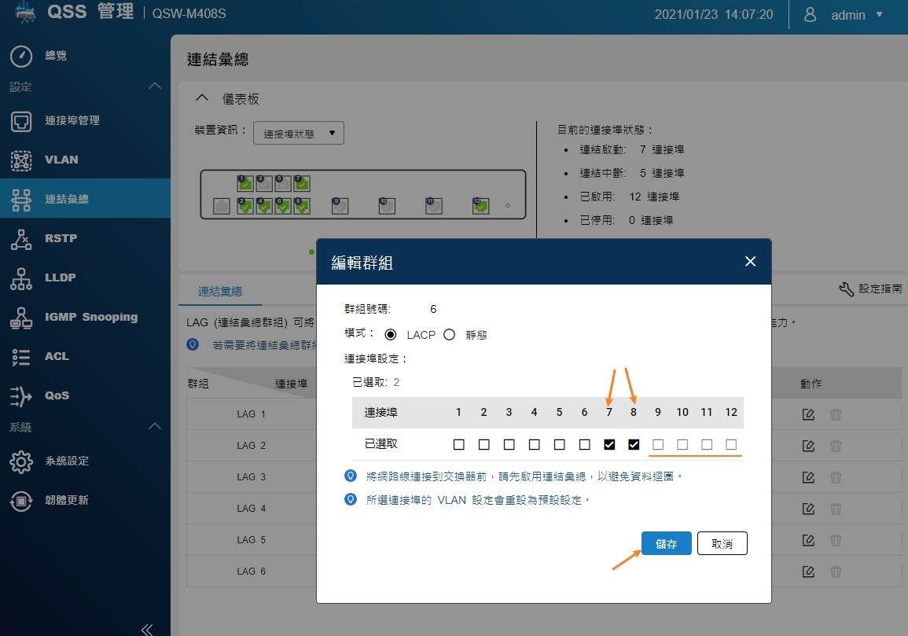Open IGMP Snooping settings
This screenshot has height=636, width=908.
click(x=90, y=317)
